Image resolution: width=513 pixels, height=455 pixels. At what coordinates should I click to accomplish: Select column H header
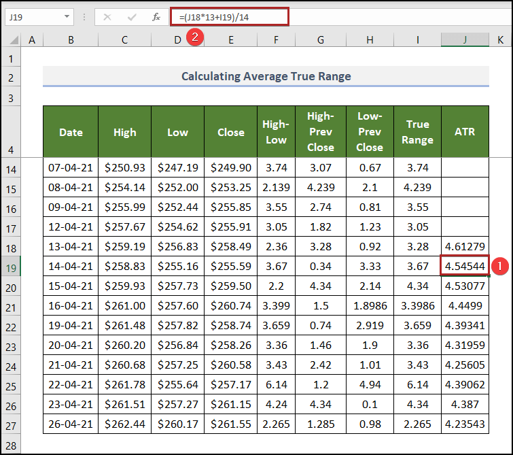pos(370,40)
